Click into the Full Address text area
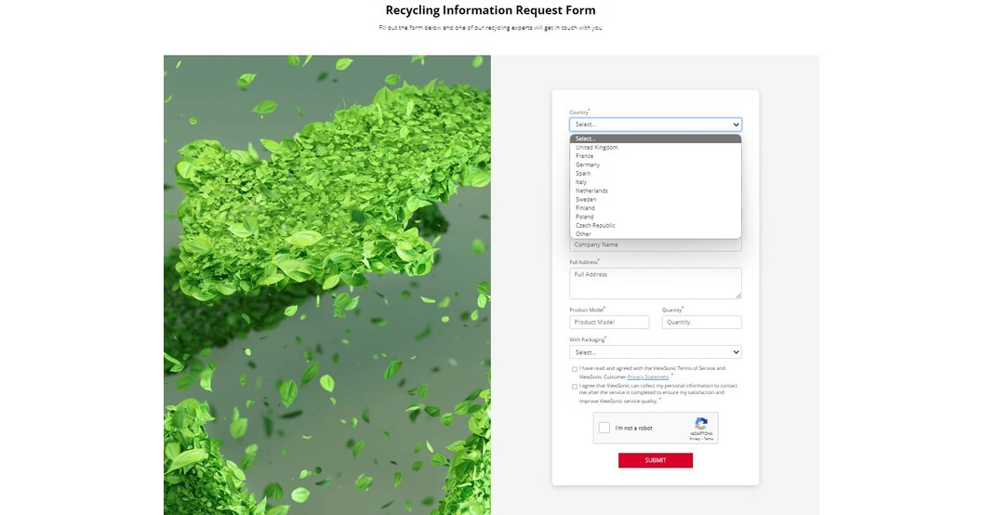 click(x=655, y=284)
